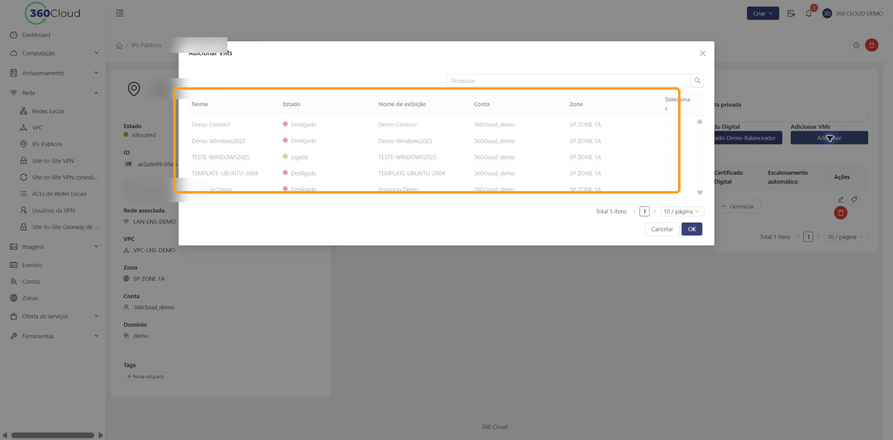
Task: Open the 360 CLOUD DEMO user avatar
Action: [827, 13]
